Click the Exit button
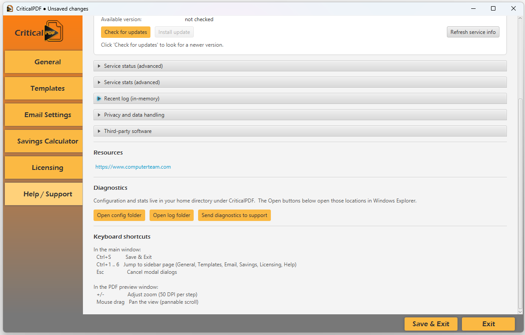This screenshot has width=525, height=335. (x=488, y=324)
